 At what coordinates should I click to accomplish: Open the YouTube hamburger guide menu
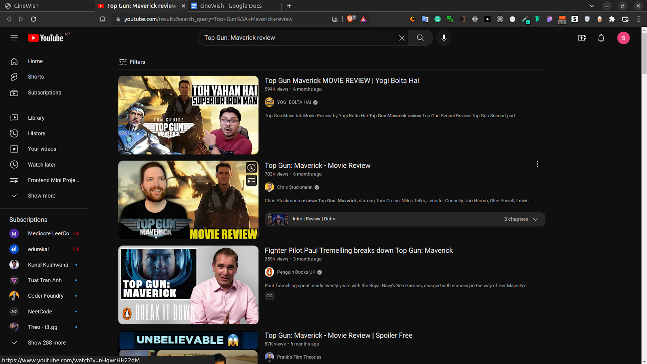coord(14,38)
